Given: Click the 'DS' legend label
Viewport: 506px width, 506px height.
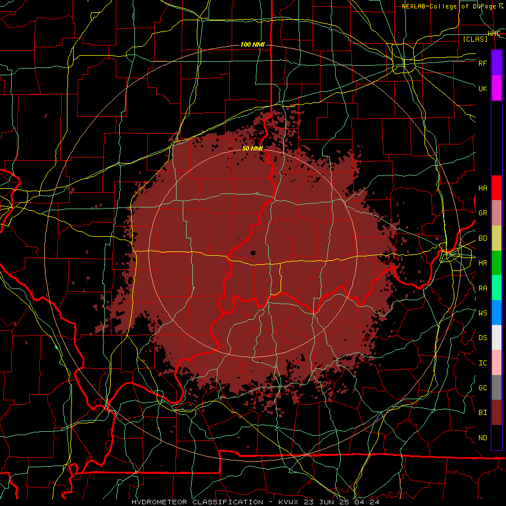Looking at the screenshot, I should pos(482,338).
